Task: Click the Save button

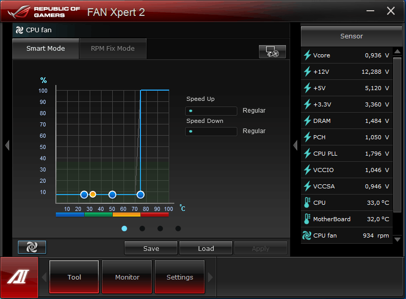Action: pyautogui.click(x=151, y=248)
